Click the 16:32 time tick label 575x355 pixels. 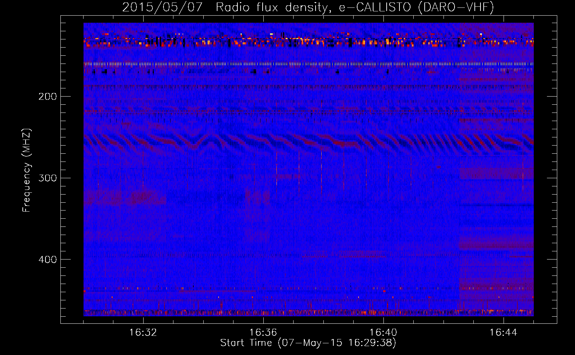coord(143,333)
